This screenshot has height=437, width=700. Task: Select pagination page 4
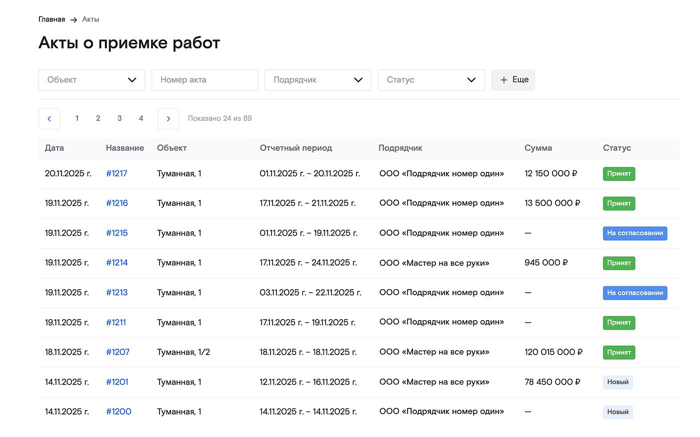(141, 118)
